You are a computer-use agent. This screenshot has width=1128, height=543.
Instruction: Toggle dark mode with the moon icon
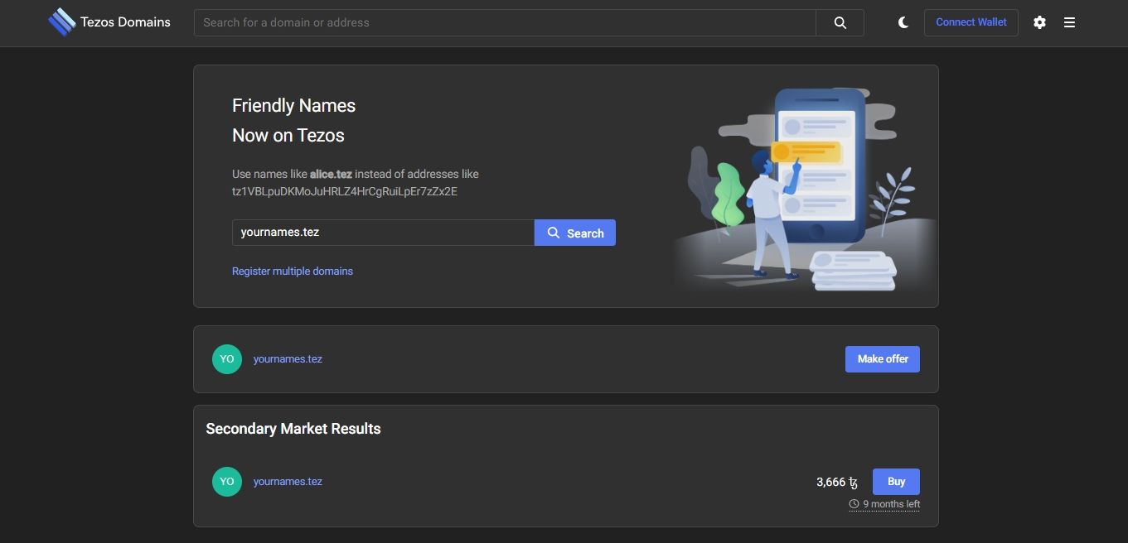903,22
